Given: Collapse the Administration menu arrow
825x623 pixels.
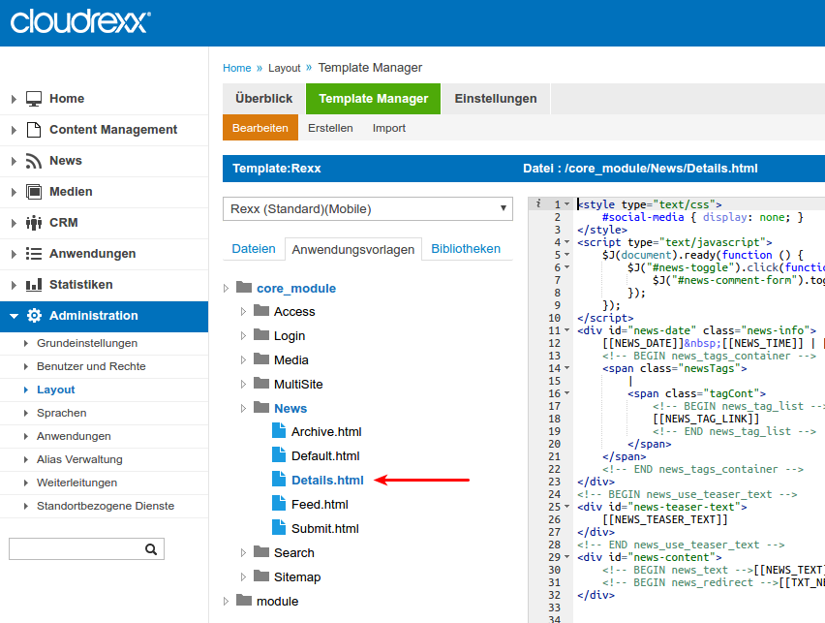Looking at the screenshot, I should [14, 316].
